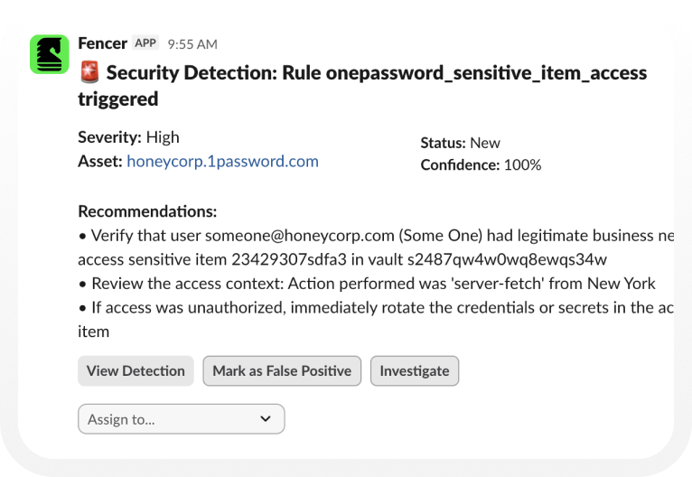Select Mark as False Positive

[282, 370]
